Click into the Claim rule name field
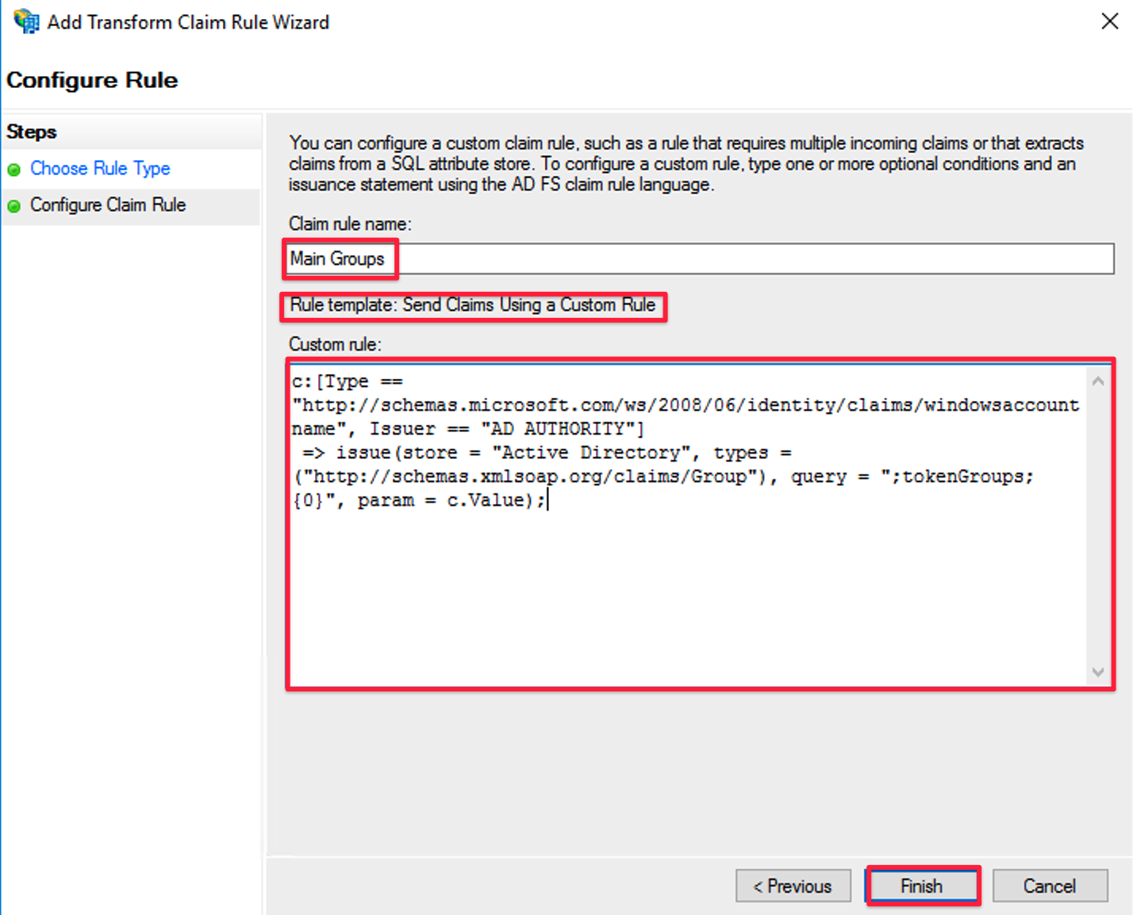1133x915 pixels. (714, 259)
